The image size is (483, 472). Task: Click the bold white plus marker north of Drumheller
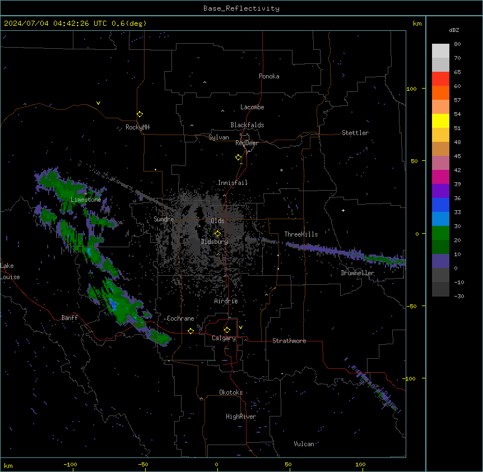click(x=343, y=210)
